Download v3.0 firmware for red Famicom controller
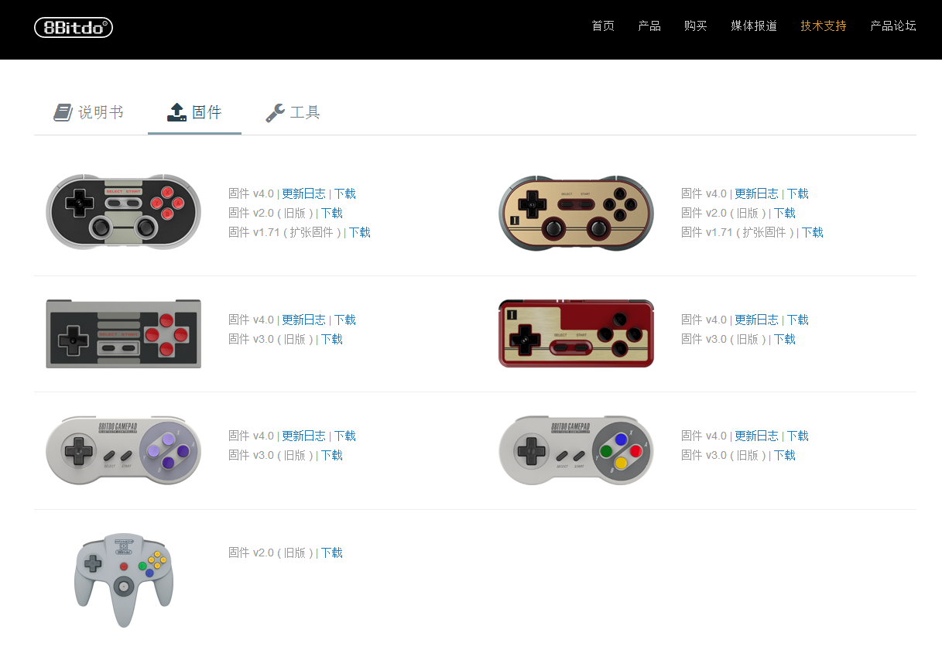The width and height of the screenshot is (942, 650). tap(784, 339)
